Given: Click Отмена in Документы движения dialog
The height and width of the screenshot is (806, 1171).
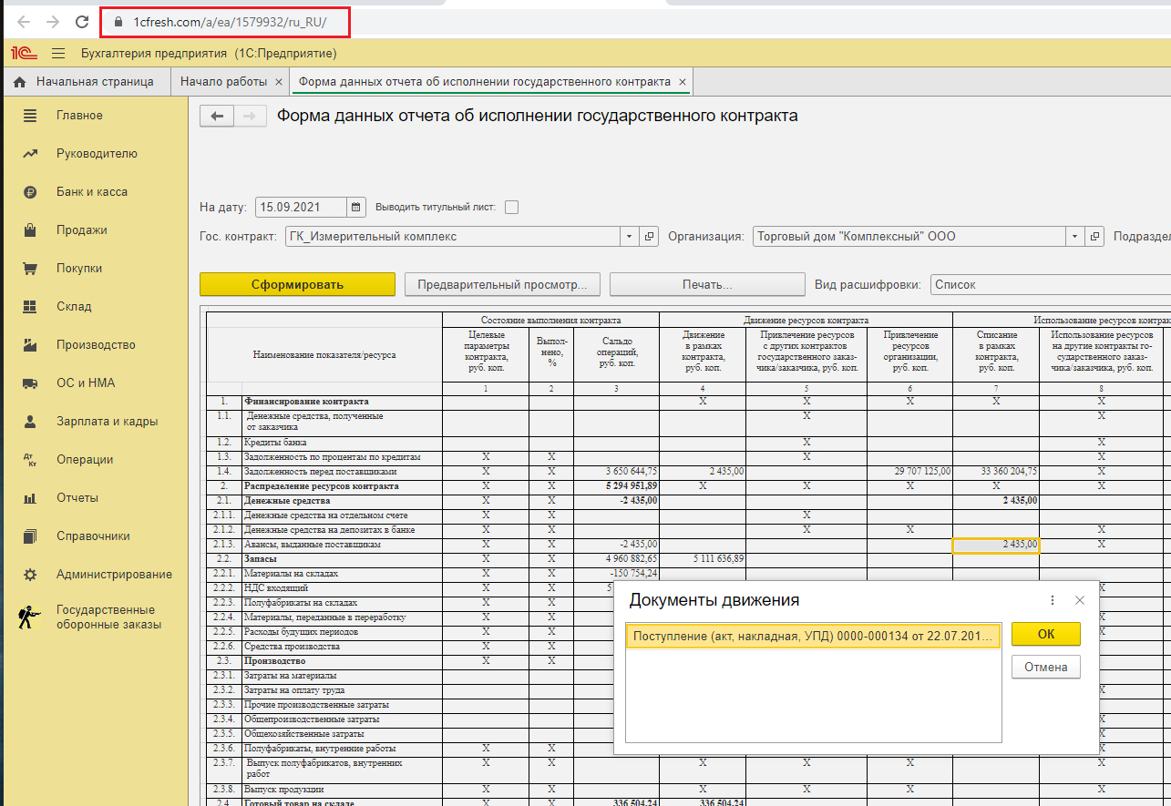Looking at the screenshot, I should point(1046,667).
